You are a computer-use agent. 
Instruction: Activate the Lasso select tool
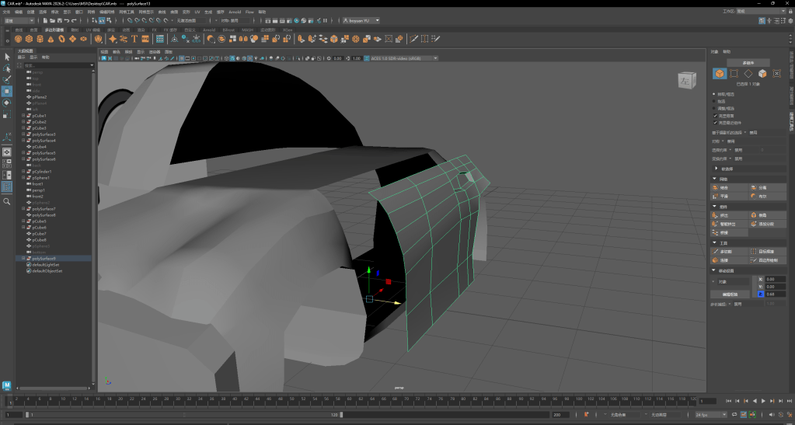[x=7, y=68]
